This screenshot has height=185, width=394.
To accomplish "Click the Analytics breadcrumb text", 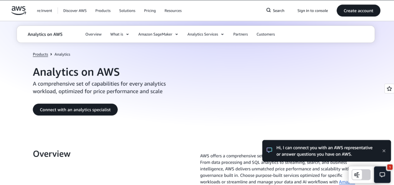I will coord(62,54).
